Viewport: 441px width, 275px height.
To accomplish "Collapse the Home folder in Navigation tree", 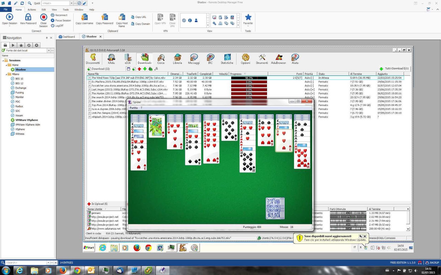I will point(6,65).
